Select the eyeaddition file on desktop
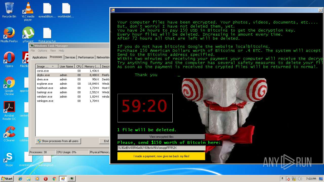Screen dimensions: 324x182 click(47, 11)
